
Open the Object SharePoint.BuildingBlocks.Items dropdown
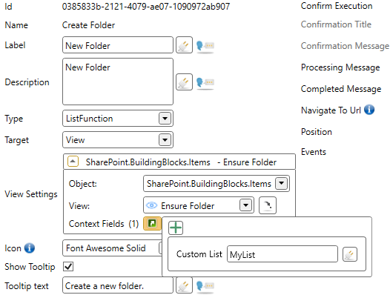pos(281,184)
